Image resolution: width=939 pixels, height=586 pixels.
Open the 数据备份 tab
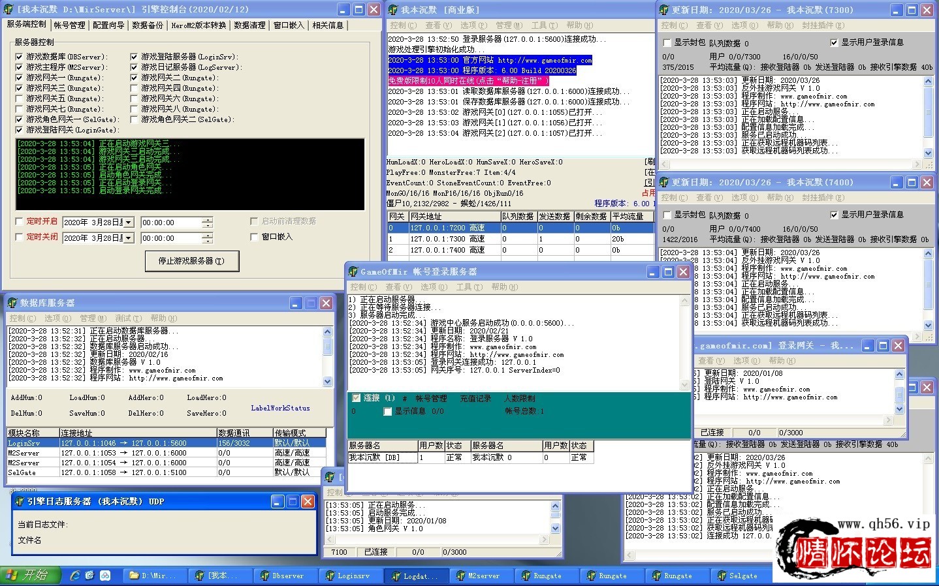[x=148, y=25]
